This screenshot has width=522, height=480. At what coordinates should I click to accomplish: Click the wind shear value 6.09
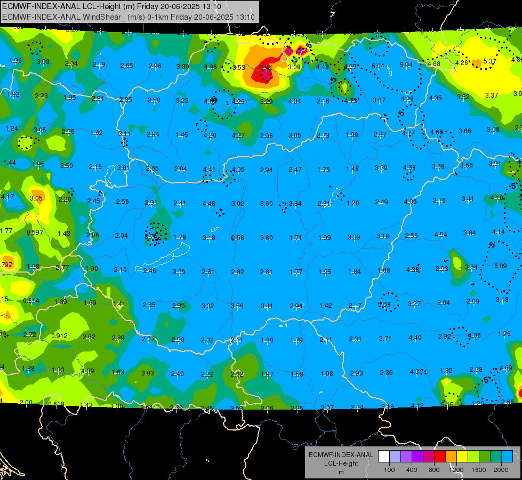501,266
